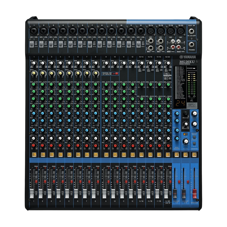Click the channel 8 fader
This screenshot has height=227, width=227.
pos(93,193)
